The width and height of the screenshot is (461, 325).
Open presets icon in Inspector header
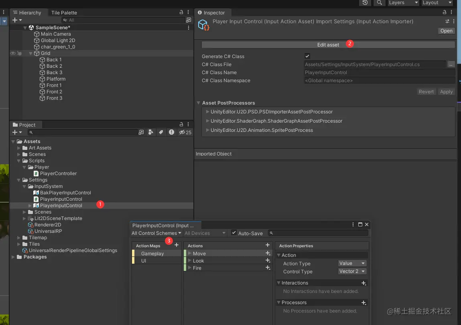(447, 21)
